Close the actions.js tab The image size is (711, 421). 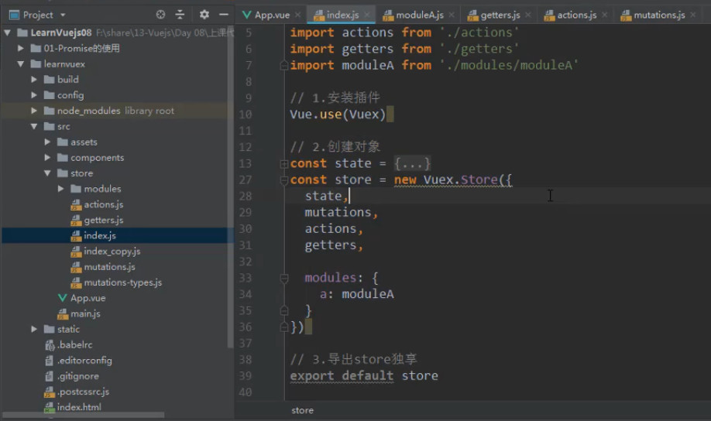point(604,15)
